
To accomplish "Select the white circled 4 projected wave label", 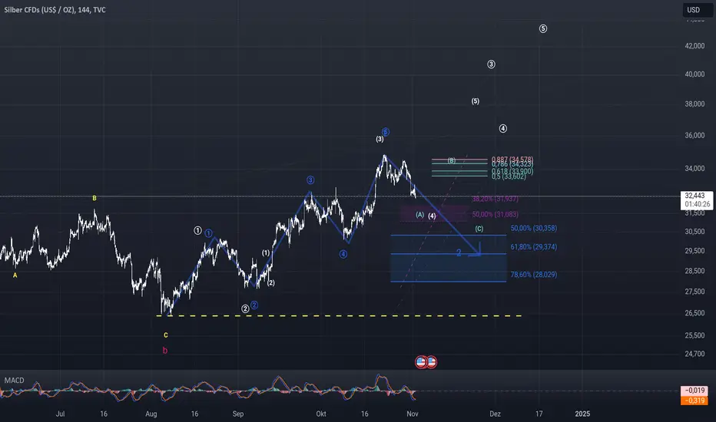I will click(502, 129).
